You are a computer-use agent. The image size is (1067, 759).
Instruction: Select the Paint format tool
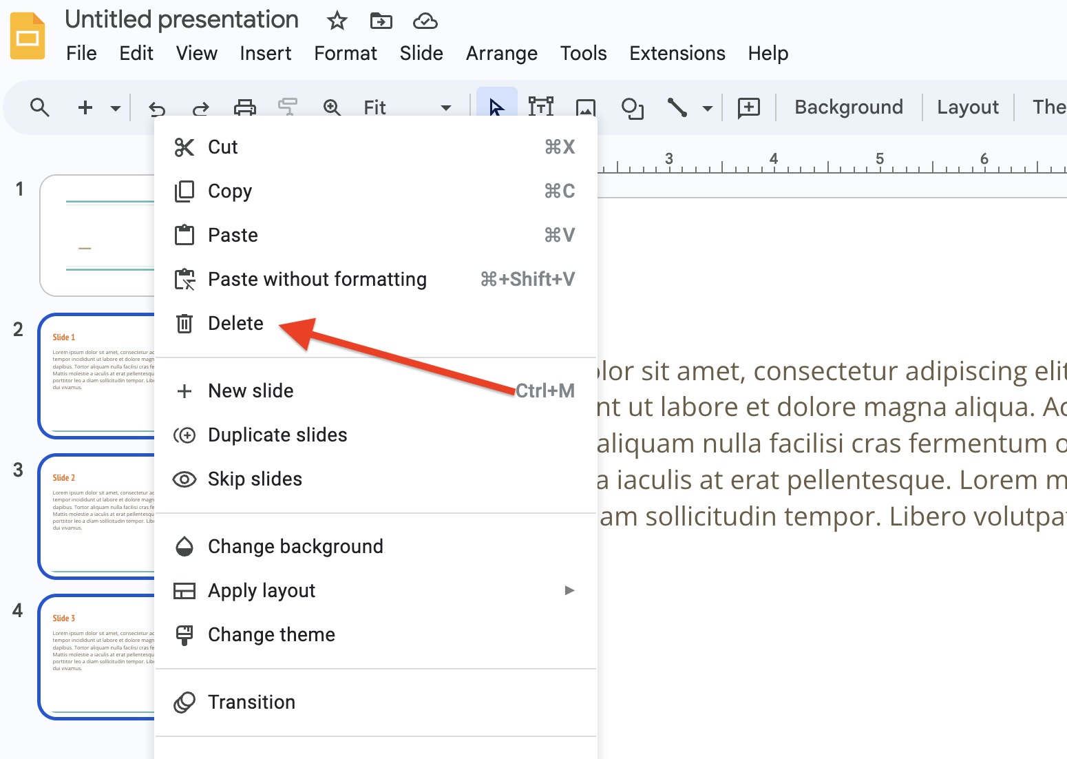288,107
